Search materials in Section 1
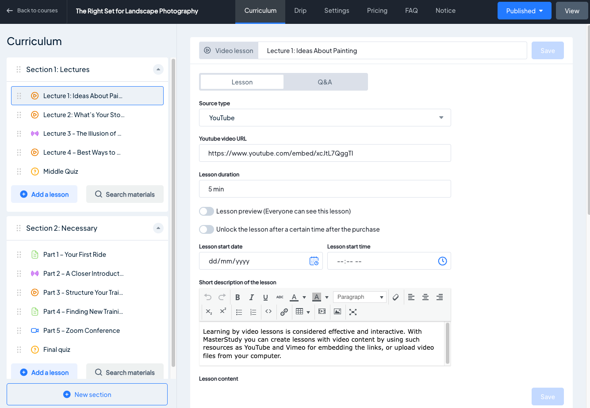The width and height of the screenshot is (590, 408). [125, 194]
